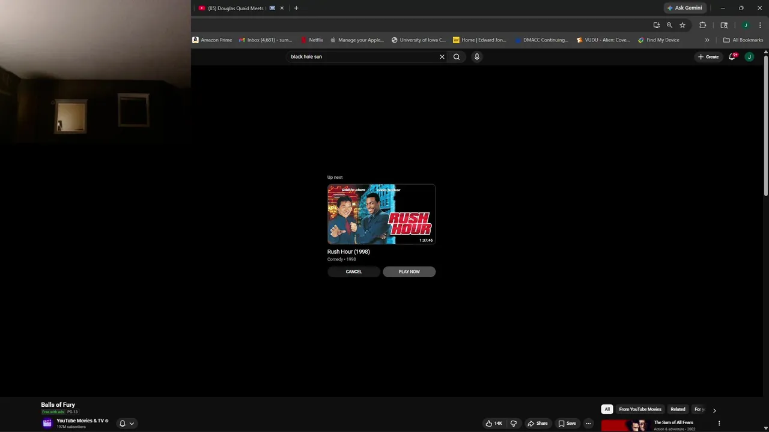Open the Manage your Apple bookmark
The image size is (769, 432).
click(x=357, y=40)
